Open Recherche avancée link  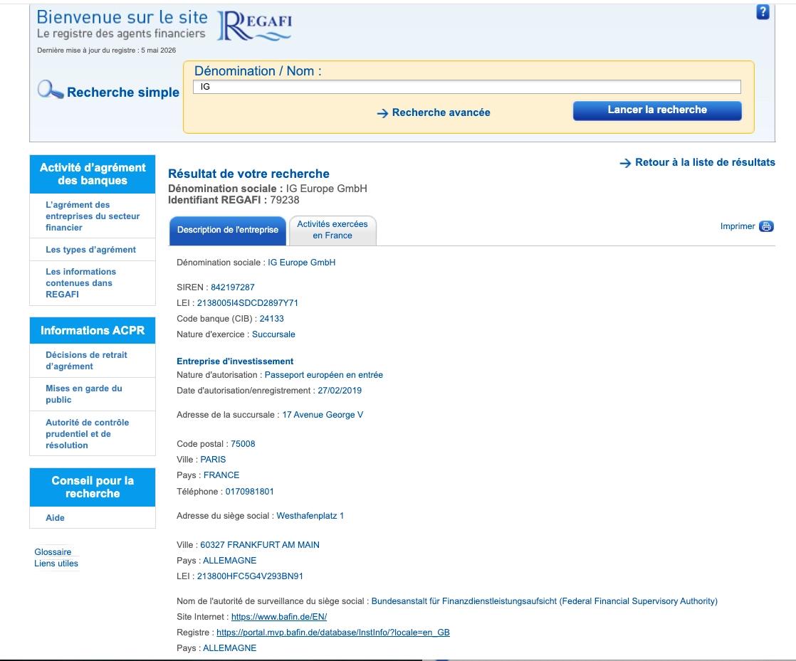[441, 112]
